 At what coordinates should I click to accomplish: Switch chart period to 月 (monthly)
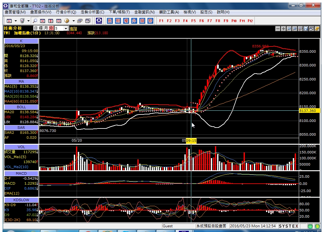tap(46, 28)
